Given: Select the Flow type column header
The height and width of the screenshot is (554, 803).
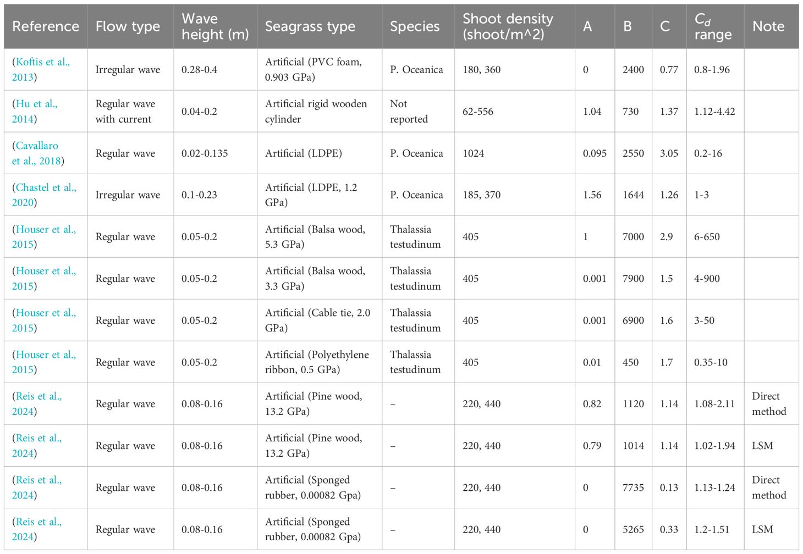Looking at the screenshot, I should pos(128,26).
